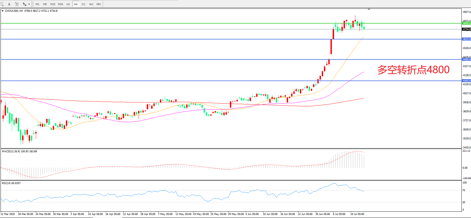Click the chart shift triangle marker
Screen dimensions: 471x218
tap(369, 9)
